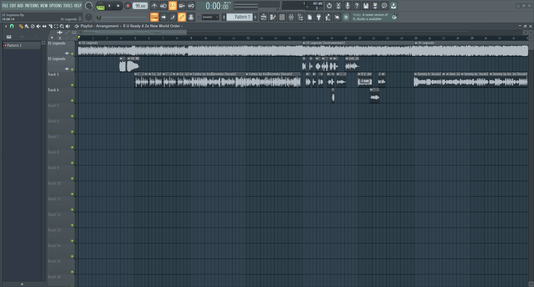Screen dimensions: 534x287
Task: Open the touch controllers hand icon
Action: (337, 17)
